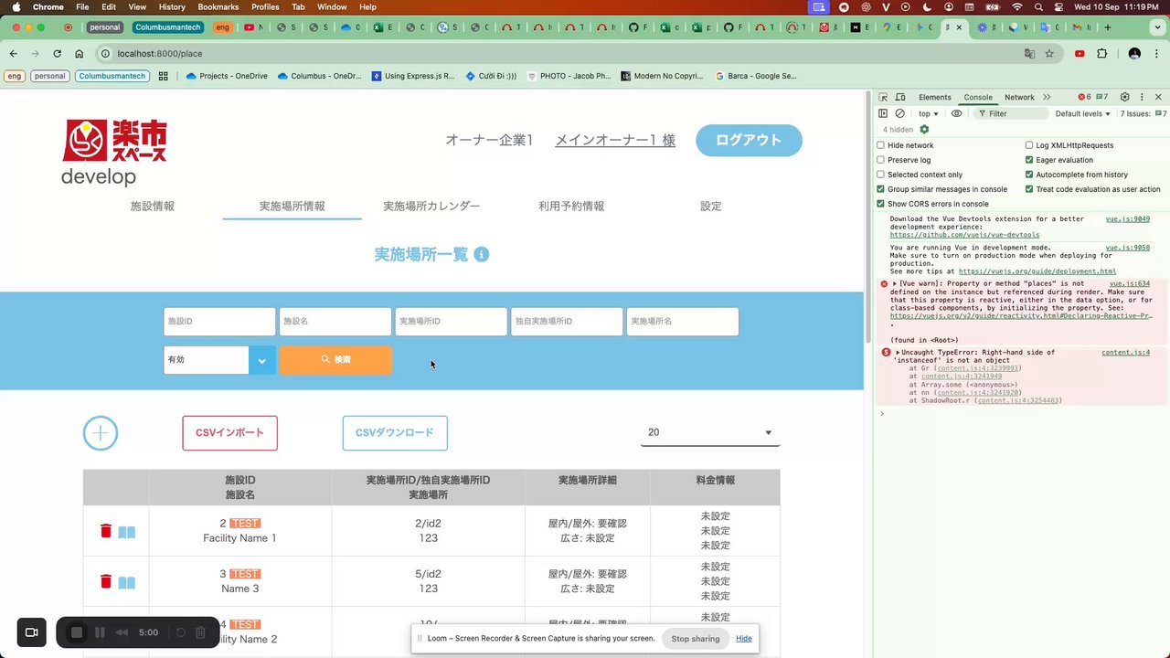Click the info icon beside 実施場所一覧
This screenshot has height=658, width=1170.
coord(481,254)
